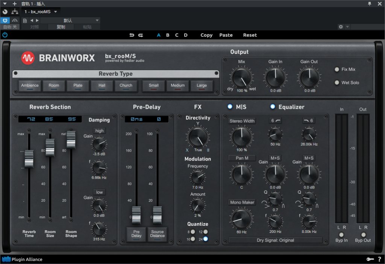Click the Stereo Width knob
385x264 pixels.
[242, 136]
